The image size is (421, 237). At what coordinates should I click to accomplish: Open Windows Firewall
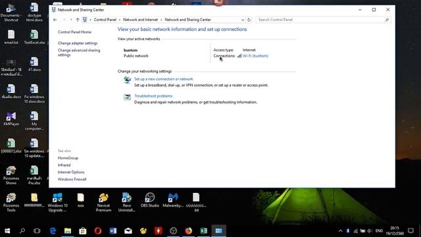(72, 179)
